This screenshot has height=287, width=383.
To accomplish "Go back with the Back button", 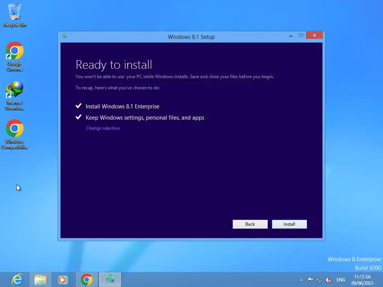I will (250, 224).
